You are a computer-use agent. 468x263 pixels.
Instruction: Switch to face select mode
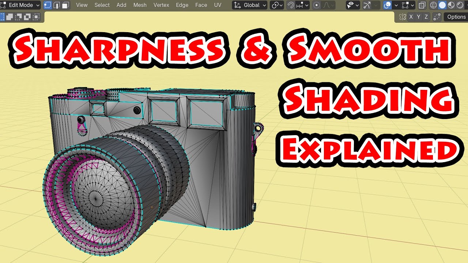tap(65, 5)
